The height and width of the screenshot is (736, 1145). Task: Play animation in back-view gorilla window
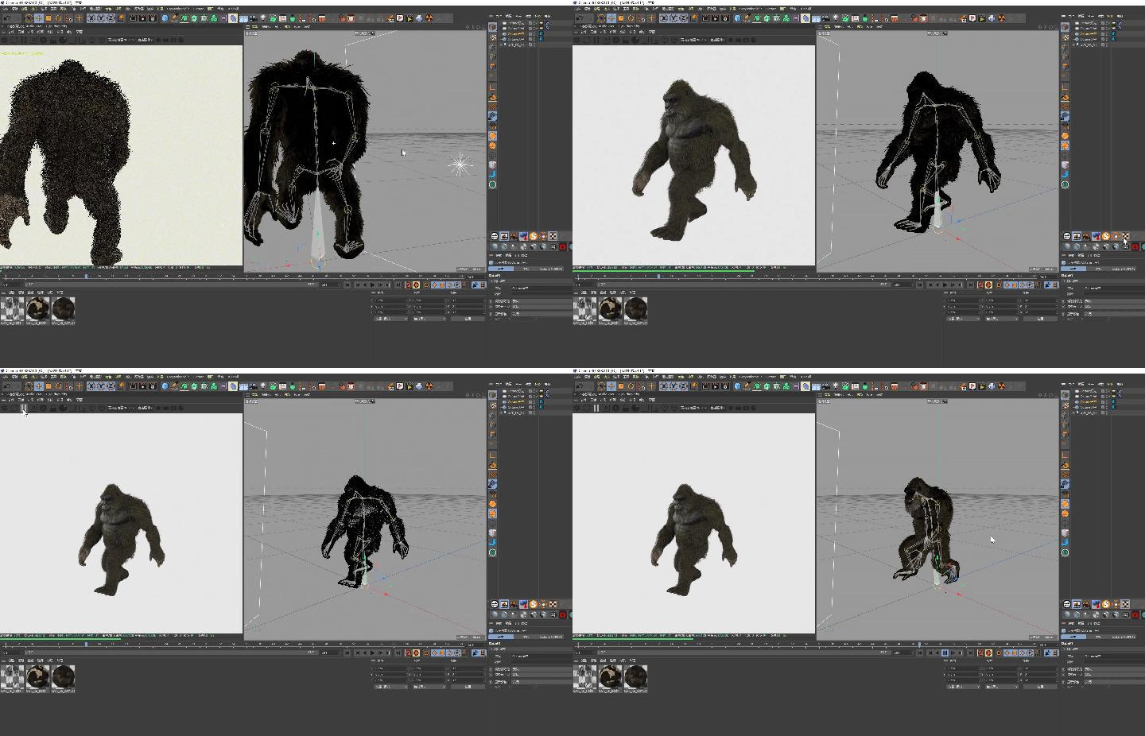tap(372, 285)
